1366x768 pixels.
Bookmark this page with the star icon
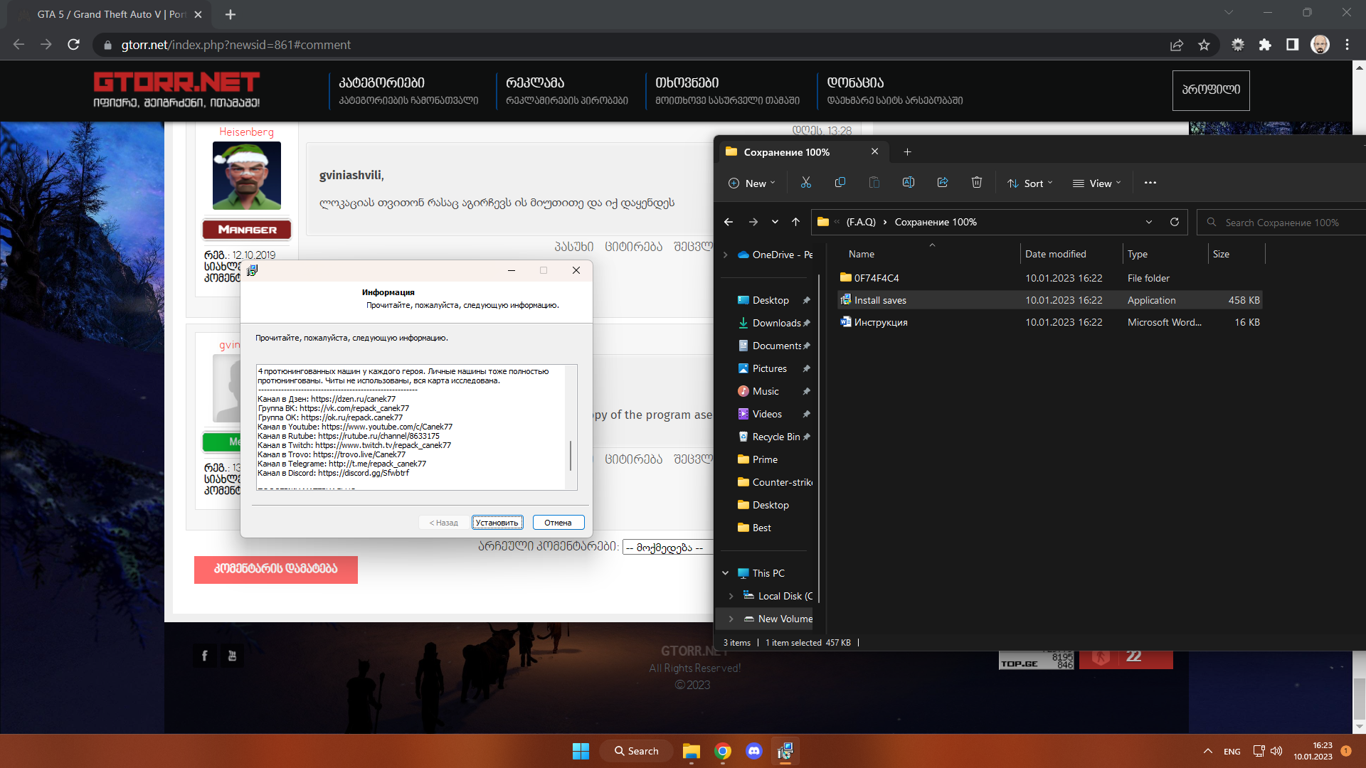(1204, 45)
